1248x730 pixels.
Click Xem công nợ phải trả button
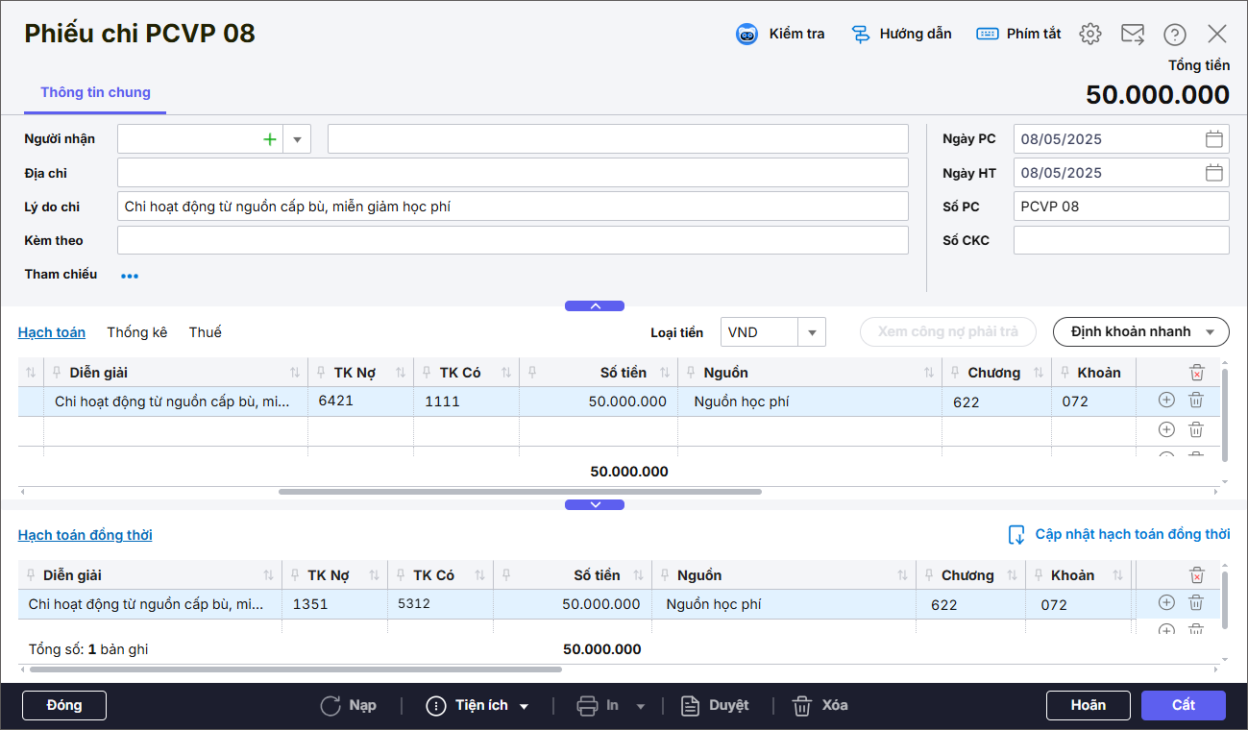(948, 332)
